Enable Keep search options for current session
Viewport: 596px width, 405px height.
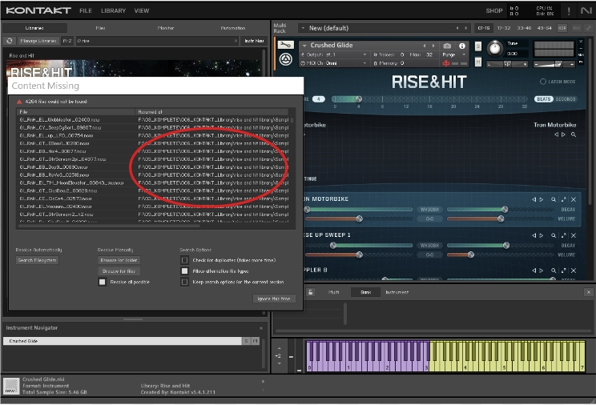tap(184, 282)
